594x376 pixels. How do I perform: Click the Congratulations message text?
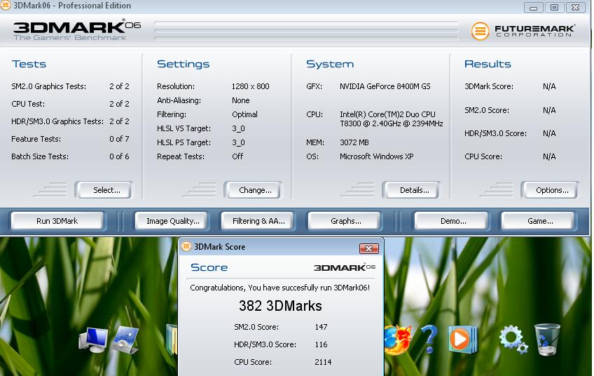click(280, 288)
